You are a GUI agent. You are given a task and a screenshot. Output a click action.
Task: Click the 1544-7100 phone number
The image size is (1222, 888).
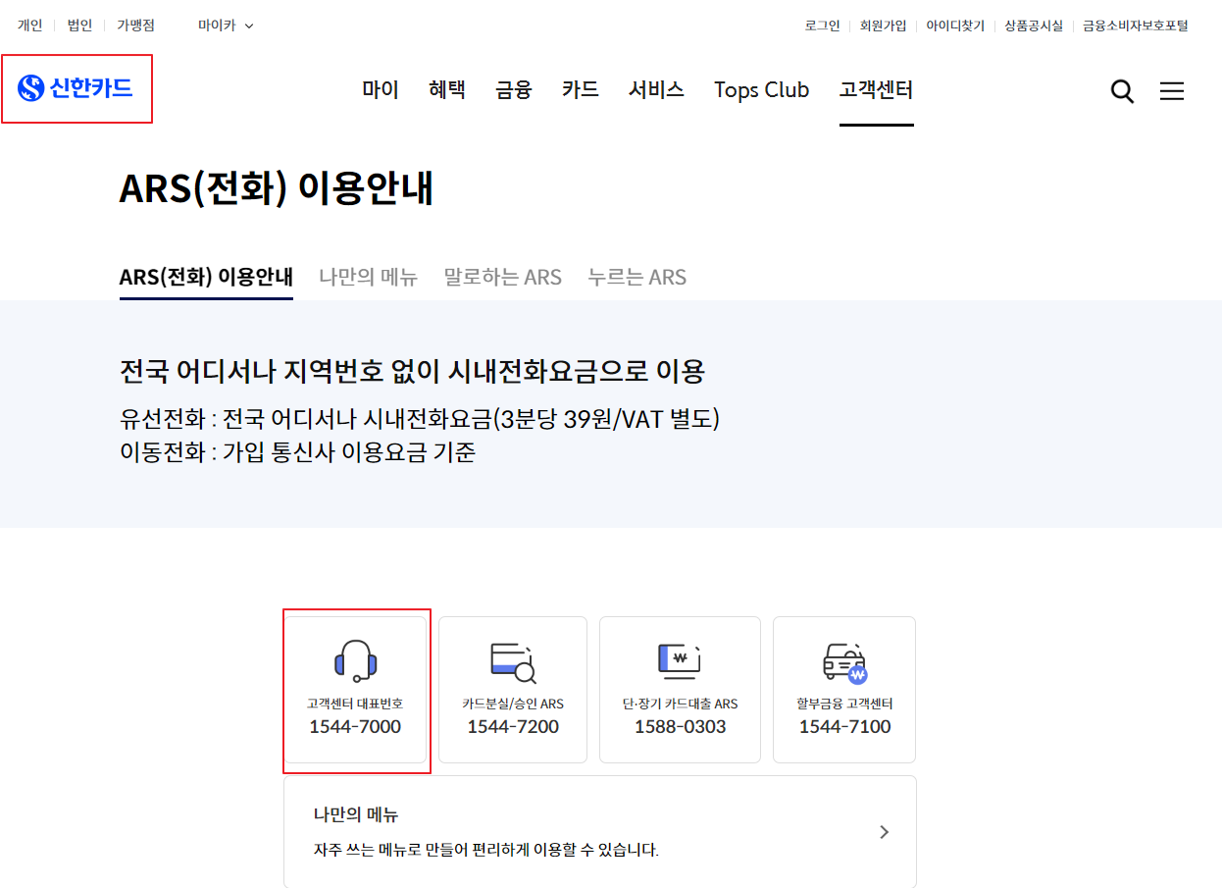point(844,727)
